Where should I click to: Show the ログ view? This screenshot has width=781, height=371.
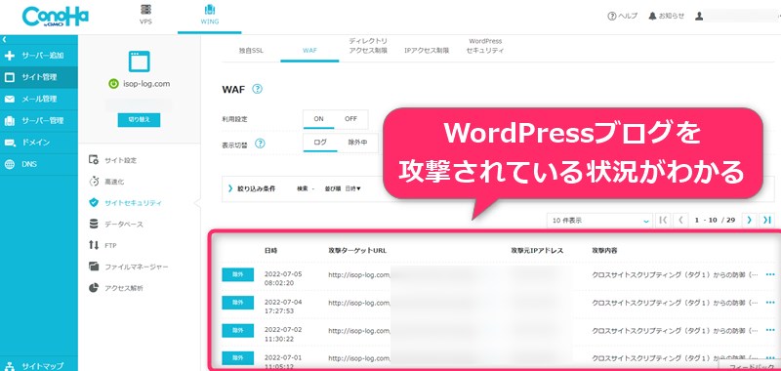[x=320, y=143]
